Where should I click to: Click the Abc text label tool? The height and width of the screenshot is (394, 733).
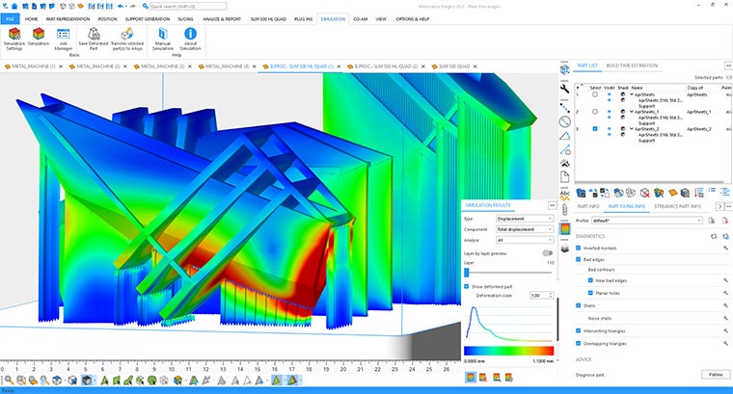565,196
